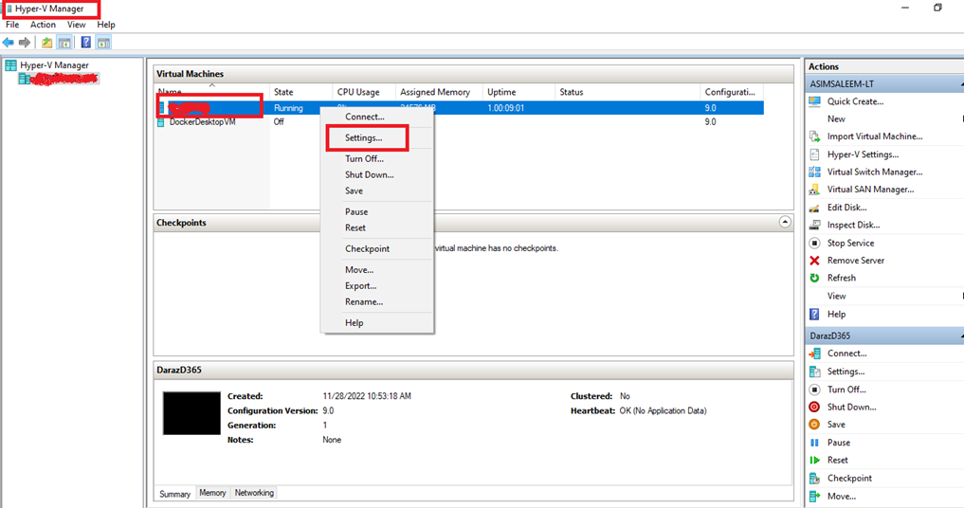Click the Stop Service icon
This screenshot has height=508, width=964.
click(x=814, y=243)
